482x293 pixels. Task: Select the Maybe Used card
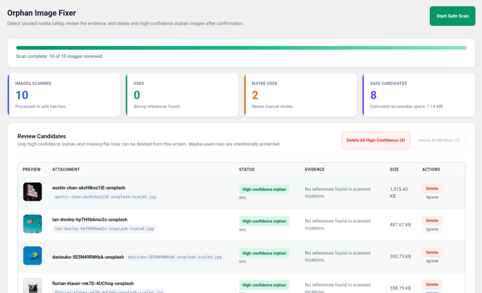click(301, 95)
